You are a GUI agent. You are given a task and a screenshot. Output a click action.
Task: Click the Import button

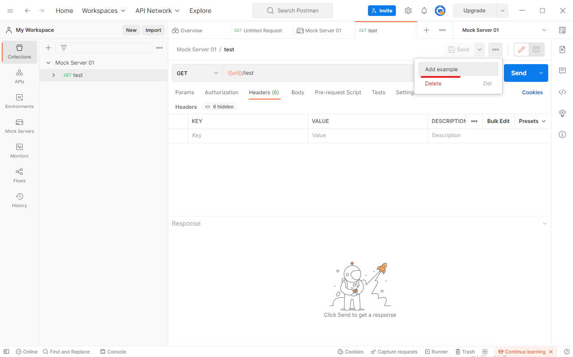[153, 30]
